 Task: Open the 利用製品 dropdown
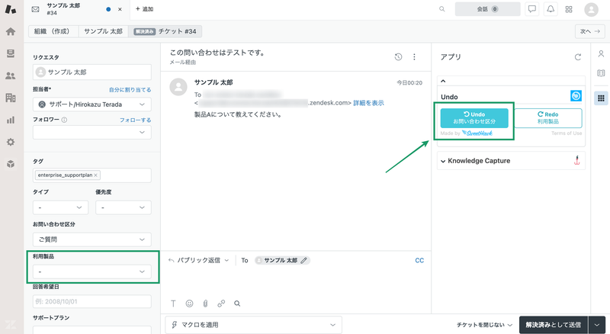[x=92, y=271]
